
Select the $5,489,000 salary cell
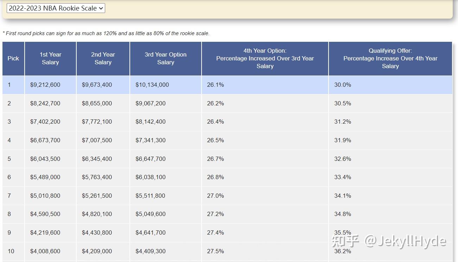[x=50, y=177]
